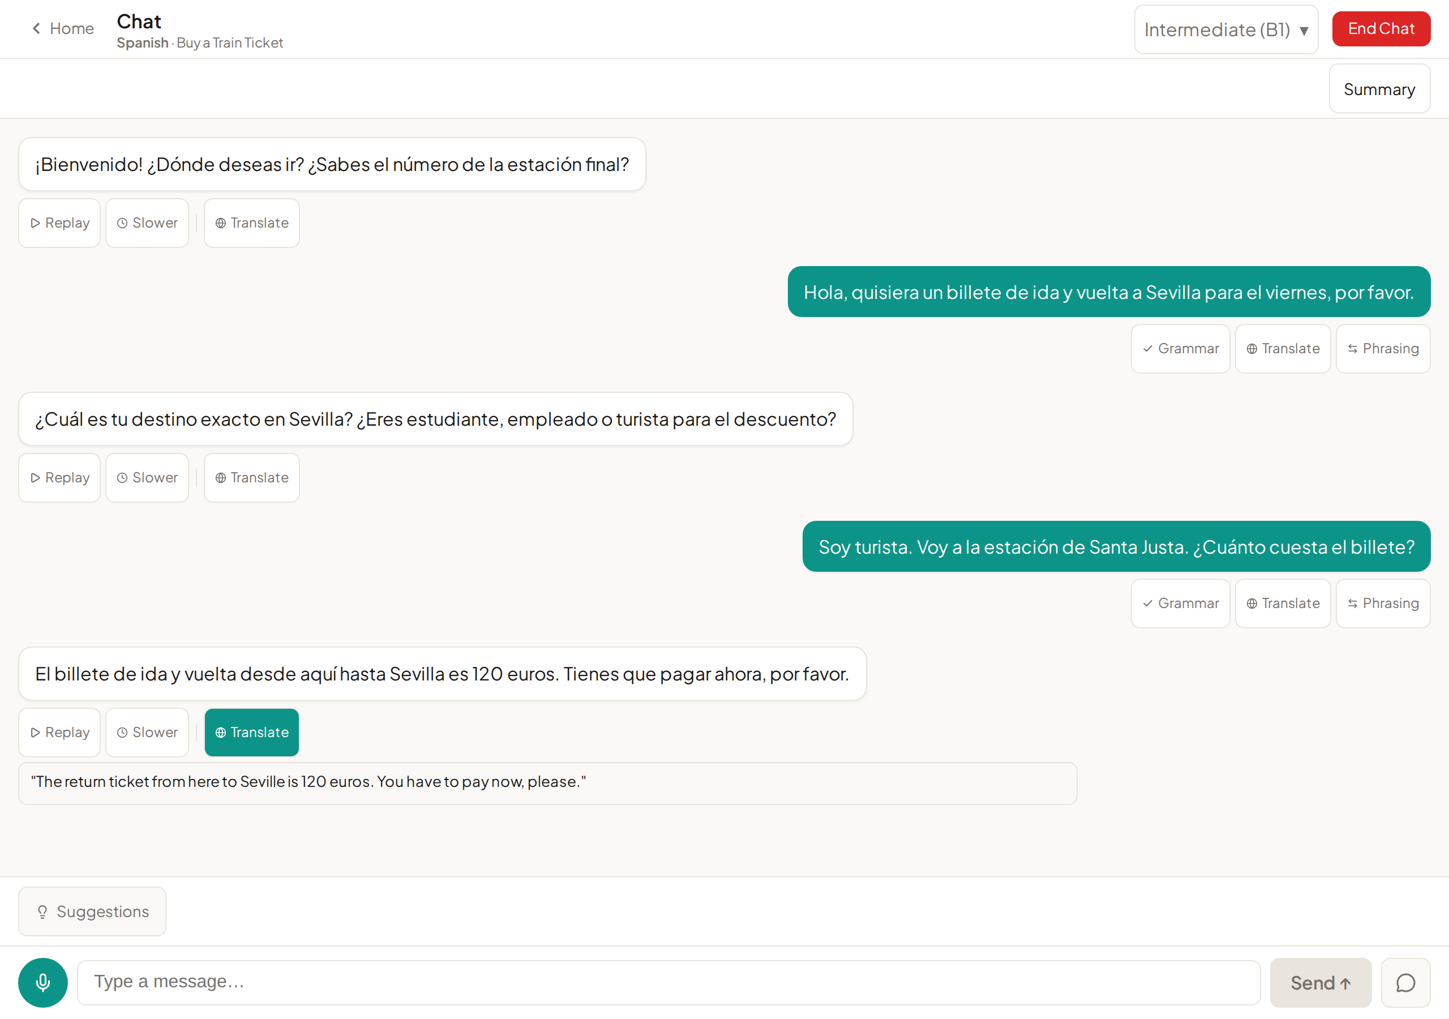
Task: Click the '¡Bienvenido! ¿Dónde deseas ir?' message bubble
Action: (332, 164)
